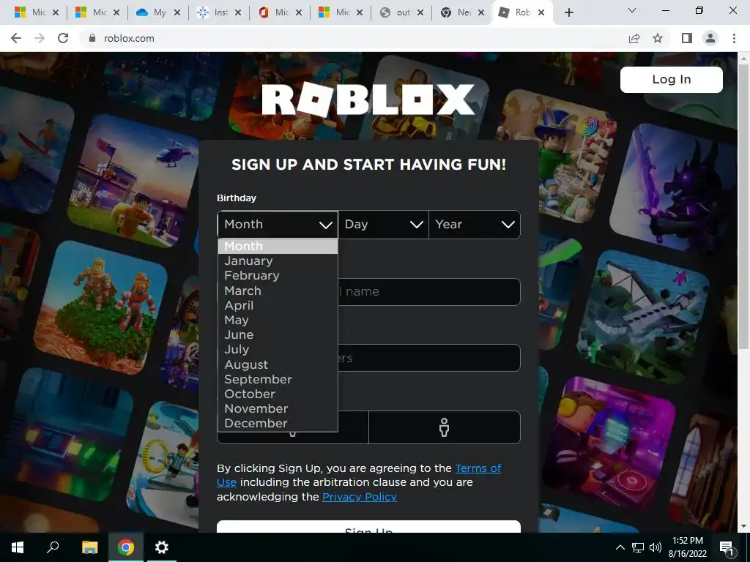The height and width of the screenshot is (562, 750).
Task: Select August from the month list
Action: click(278, 364)
